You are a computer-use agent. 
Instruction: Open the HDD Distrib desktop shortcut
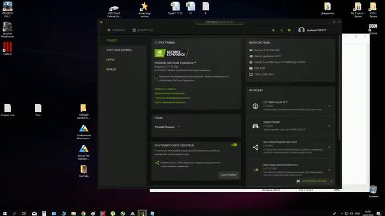coord(114,11)
